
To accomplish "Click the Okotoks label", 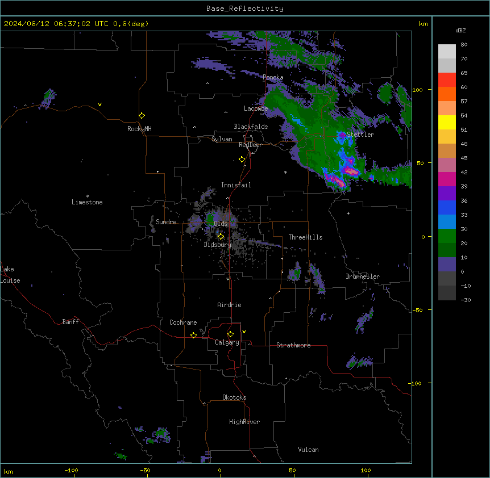I will click(234, 397).
